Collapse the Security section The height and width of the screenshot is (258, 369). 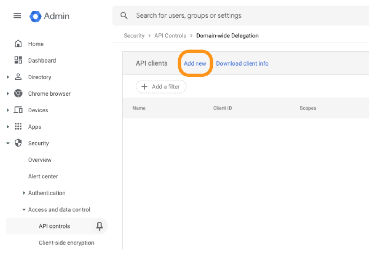pos(8,143)
